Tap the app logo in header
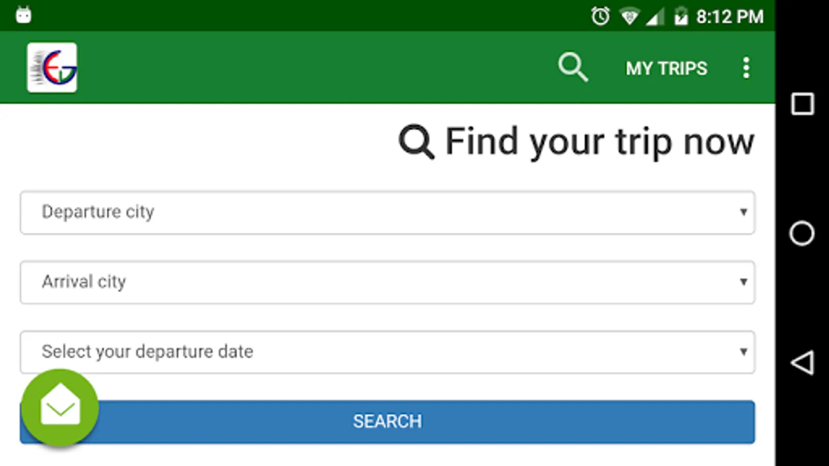829x466 pixels. (52, 67)
